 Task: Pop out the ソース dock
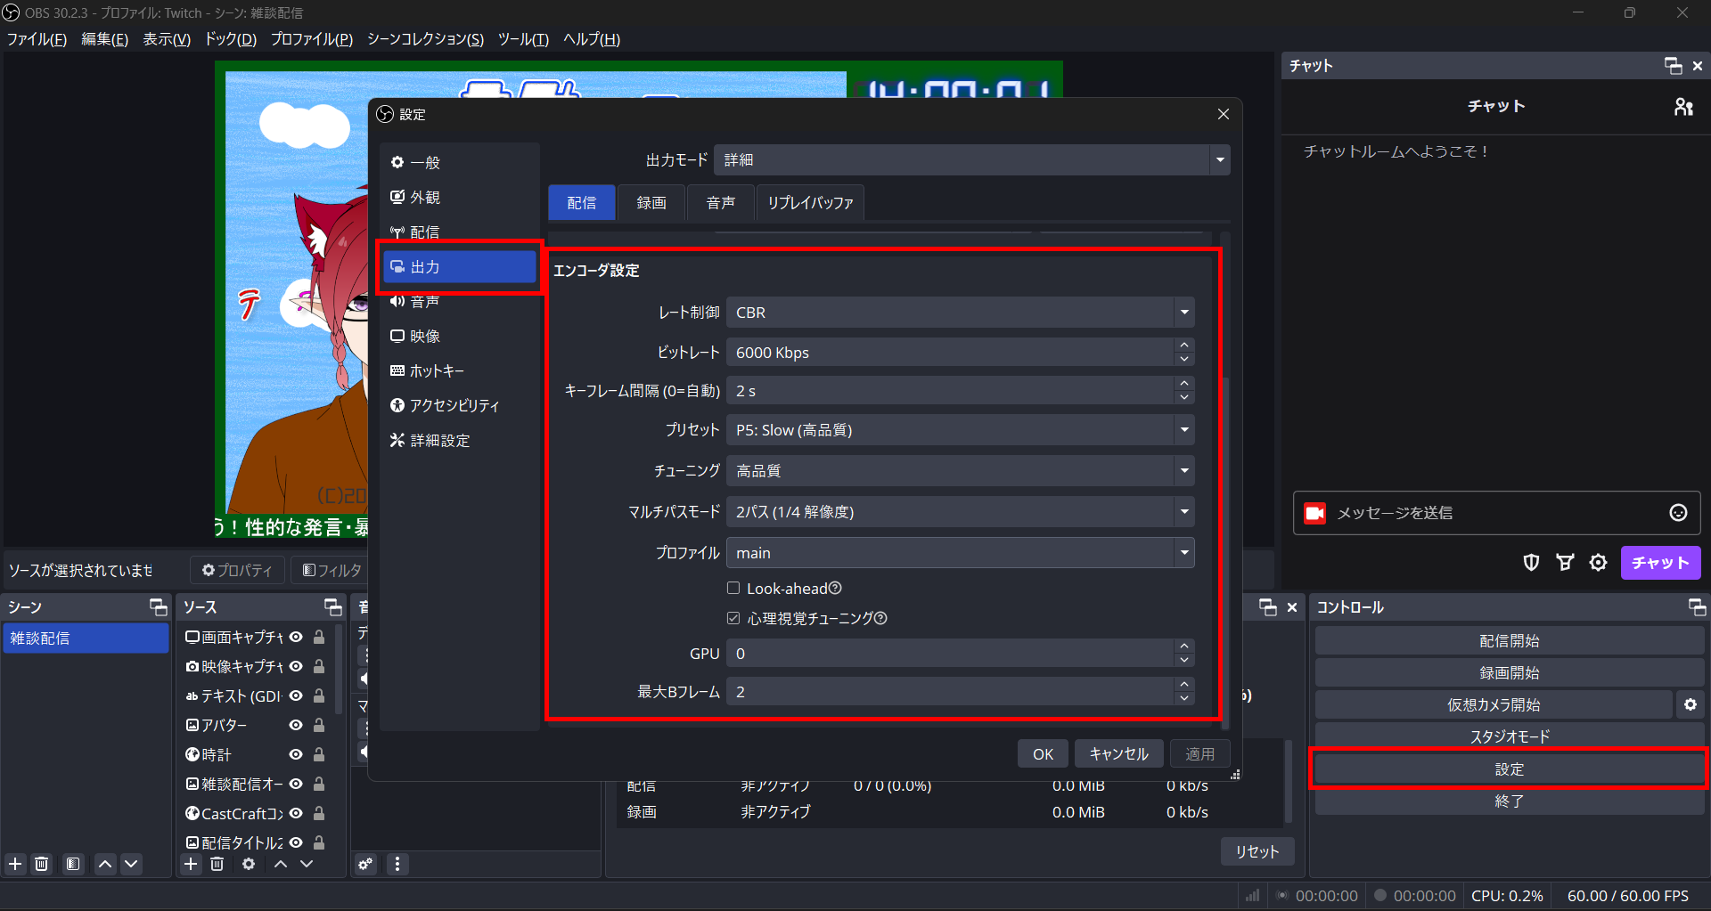(x=332, y=607)
